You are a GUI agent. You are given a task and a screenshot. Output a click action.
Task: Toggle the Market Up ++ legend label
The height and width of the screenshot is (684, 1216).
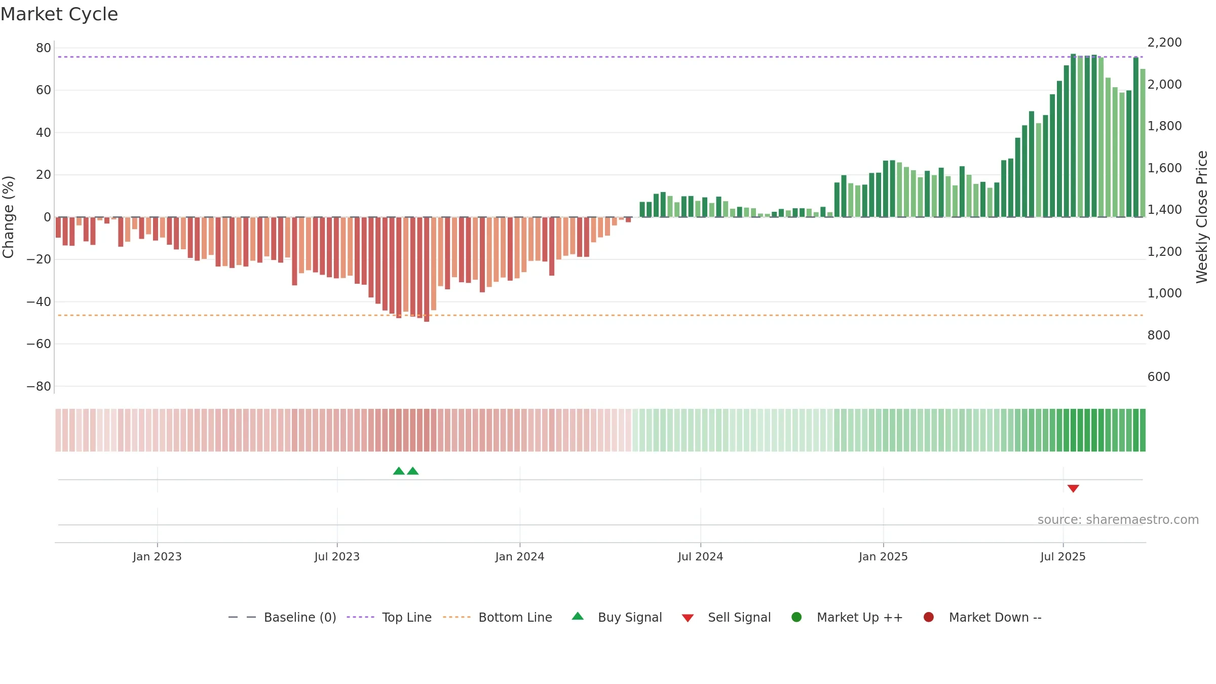tap(860, 617)
